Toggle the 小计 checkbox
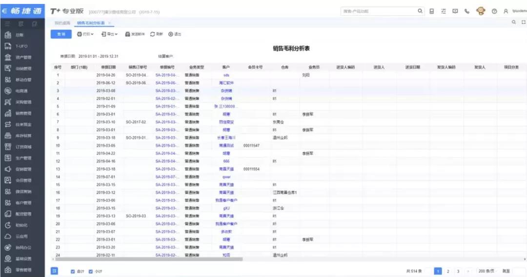The height and width of the screenshot is (277, 527). coord(91,271)
